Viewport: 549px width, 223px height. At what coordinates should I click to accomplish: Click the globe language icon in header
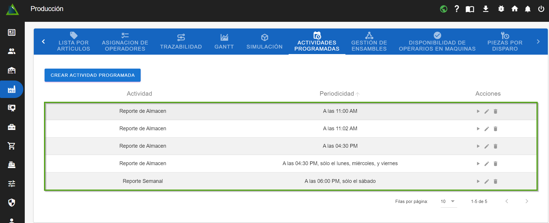click(x=444, y=9)
